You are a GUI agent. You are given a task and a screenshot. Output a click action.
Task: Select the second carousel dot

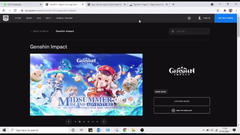(x=79, y=121)
